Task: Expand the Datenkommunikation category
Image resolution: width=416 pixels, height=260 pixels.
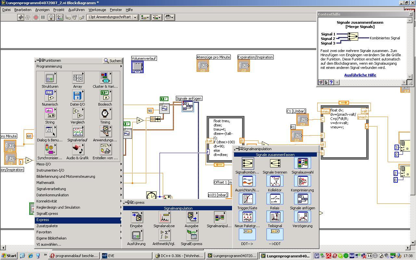Action: [x=79, y=195]
